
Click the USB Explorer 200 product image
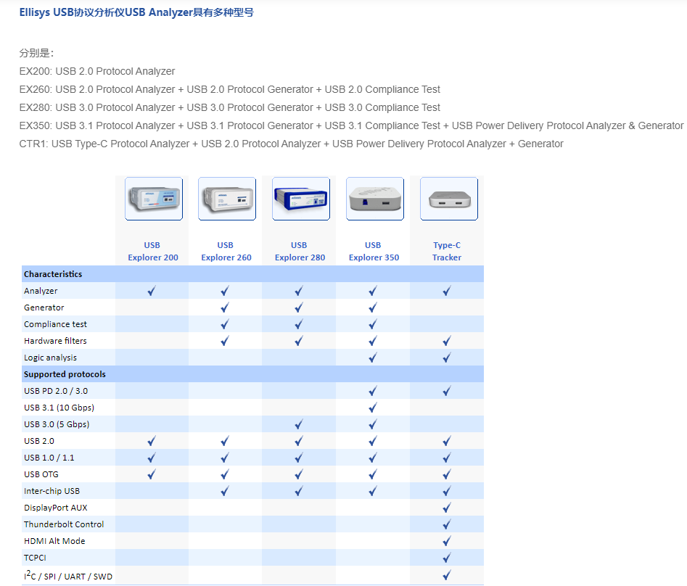pos(153,199)
